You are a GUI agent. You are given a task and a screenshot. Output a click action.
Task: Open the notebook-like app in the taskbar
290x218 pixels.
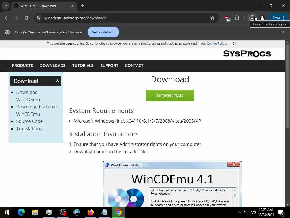pos(105,212)
